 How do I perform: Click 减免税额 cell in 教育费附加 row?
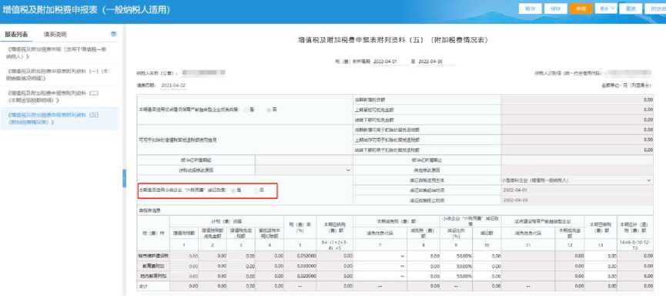424,266
